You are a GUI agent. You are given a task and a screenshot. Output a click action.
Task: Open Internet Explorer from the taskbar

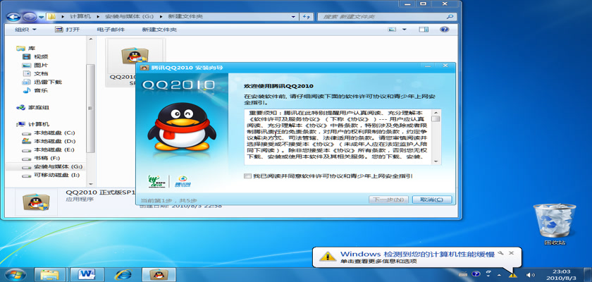(125, 273)
